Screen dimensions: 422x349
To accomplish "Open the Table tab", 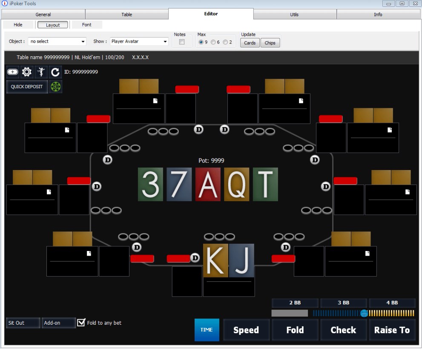I will [x=126, y=14].
